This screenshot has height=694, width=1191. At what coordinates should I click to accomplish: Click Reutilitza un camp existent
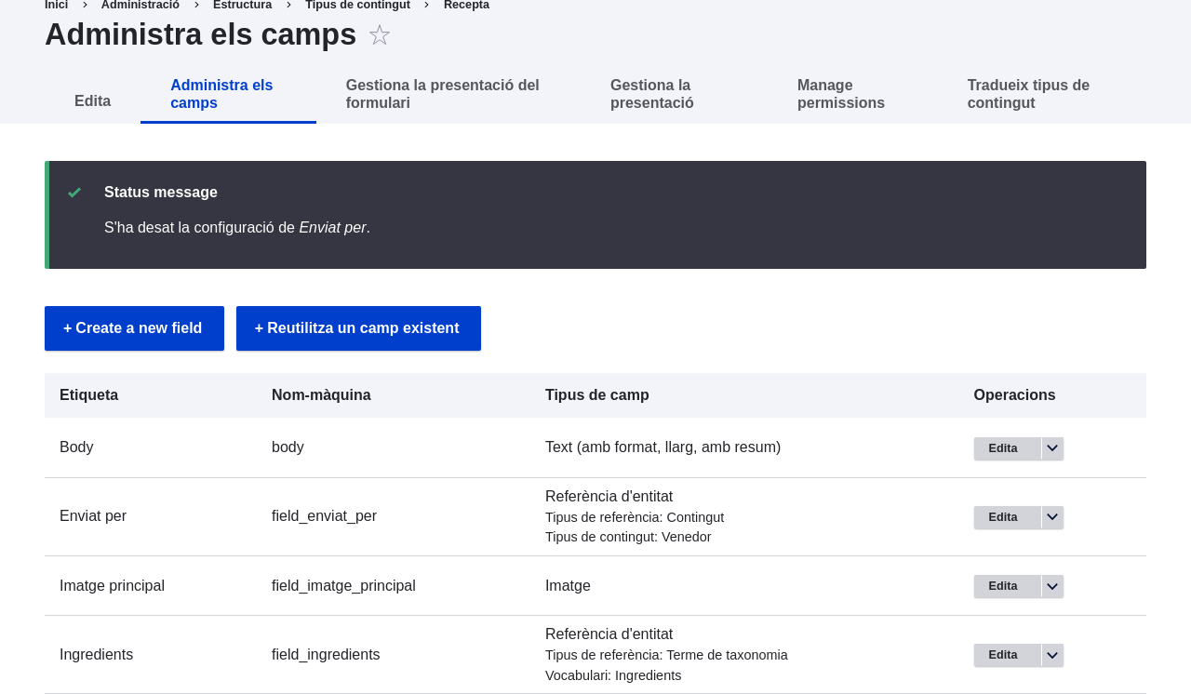pos(358,328)
